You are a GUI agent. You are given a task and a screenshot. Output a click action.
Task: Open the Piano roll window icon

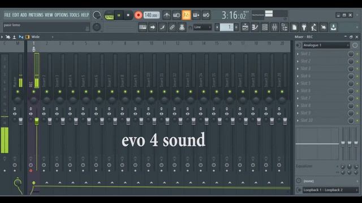[255, 28]
